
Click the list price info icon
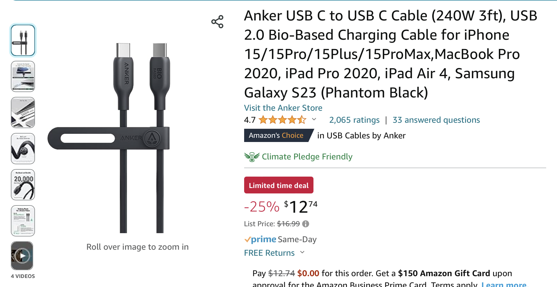click(x=306, y=224)
